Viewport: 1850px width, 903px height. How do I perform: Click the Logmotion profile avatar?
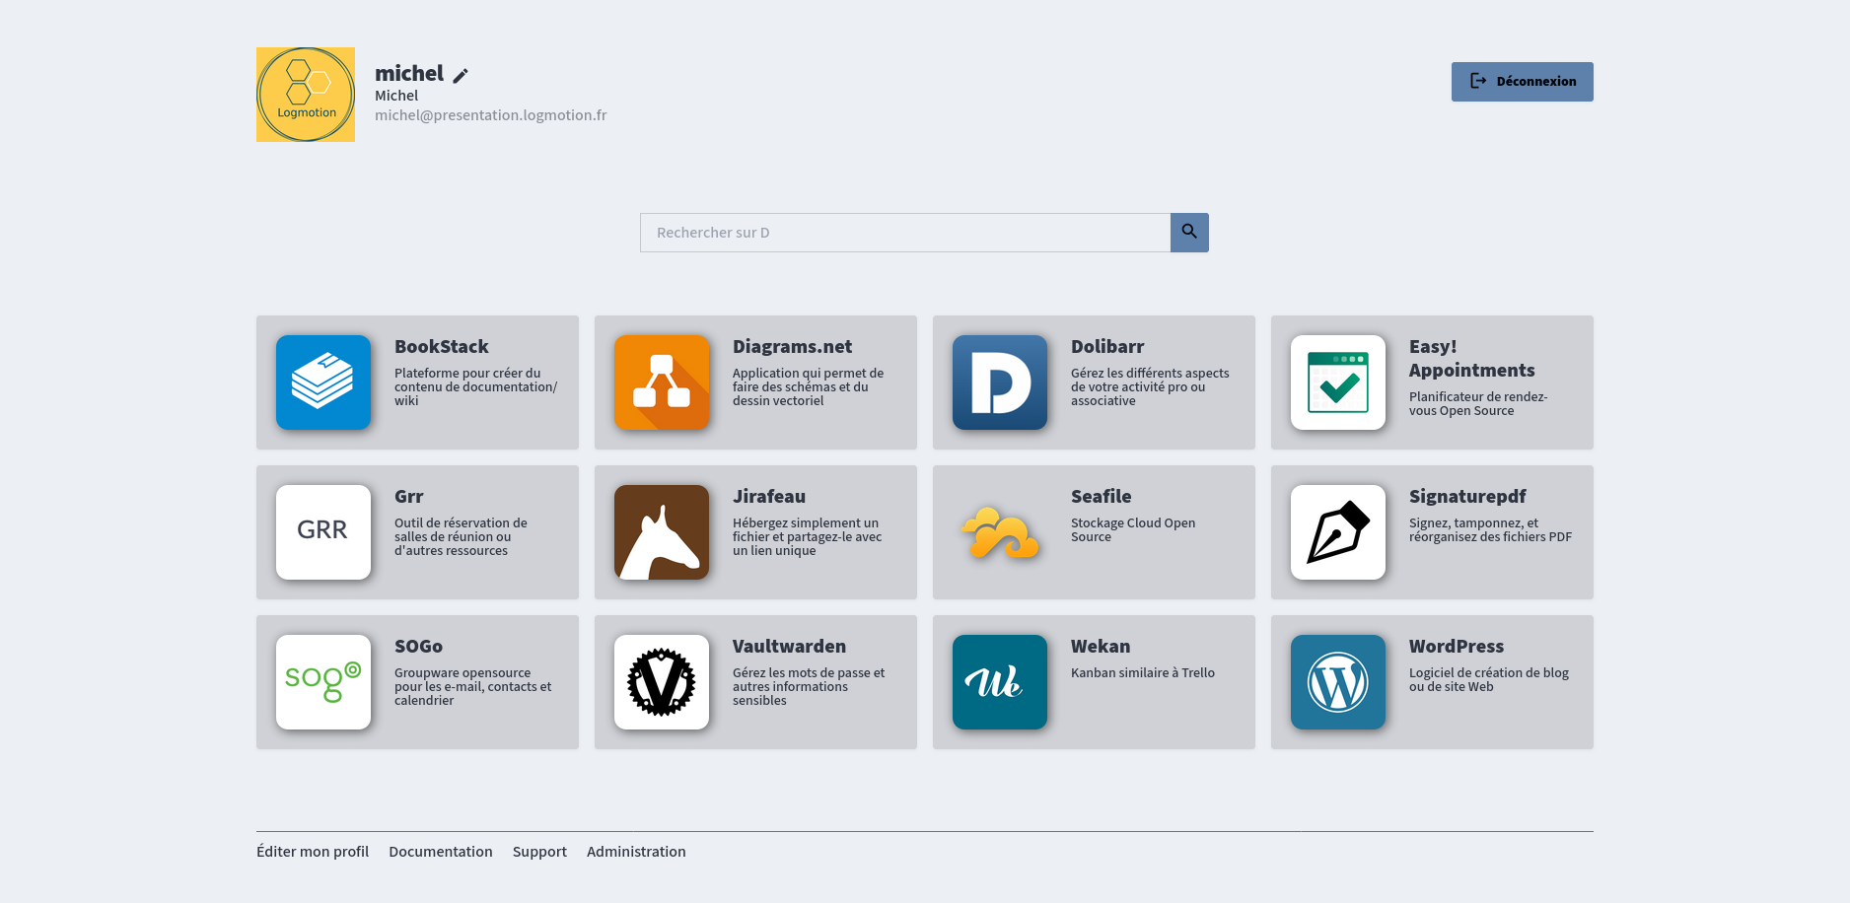pyautogui.click(x=306, y=95)
